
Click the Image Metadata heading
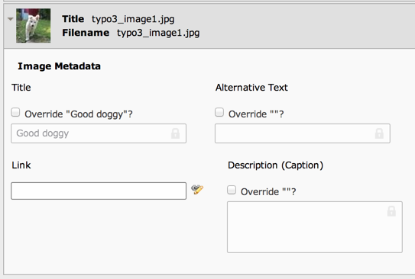[x=60, y=66]
